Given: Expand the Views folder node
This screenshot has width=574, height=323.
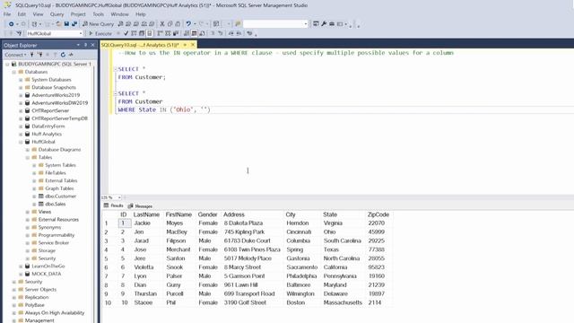Looking at the screenshot, I should (x=28, y=212).
